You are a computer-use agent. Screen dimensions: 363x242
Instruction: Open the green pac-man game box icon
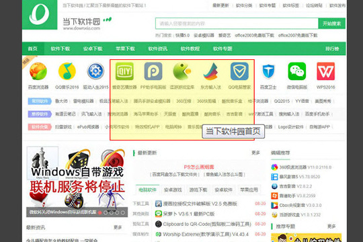pyautogui.click(x=182, y=71)
